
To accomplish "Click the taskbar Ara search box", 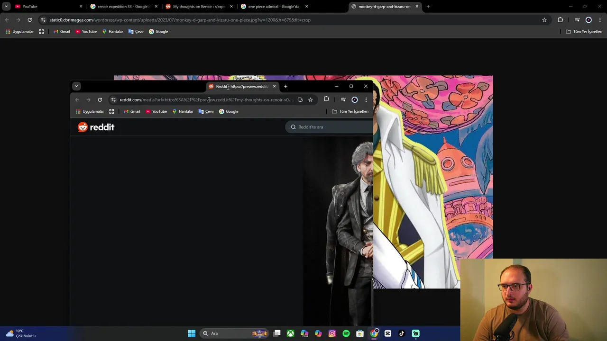I will [235, 333].
